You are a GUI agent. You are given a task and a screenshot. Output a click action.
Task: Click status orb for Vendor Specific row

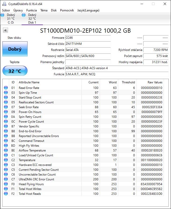[x=6, y=126]
